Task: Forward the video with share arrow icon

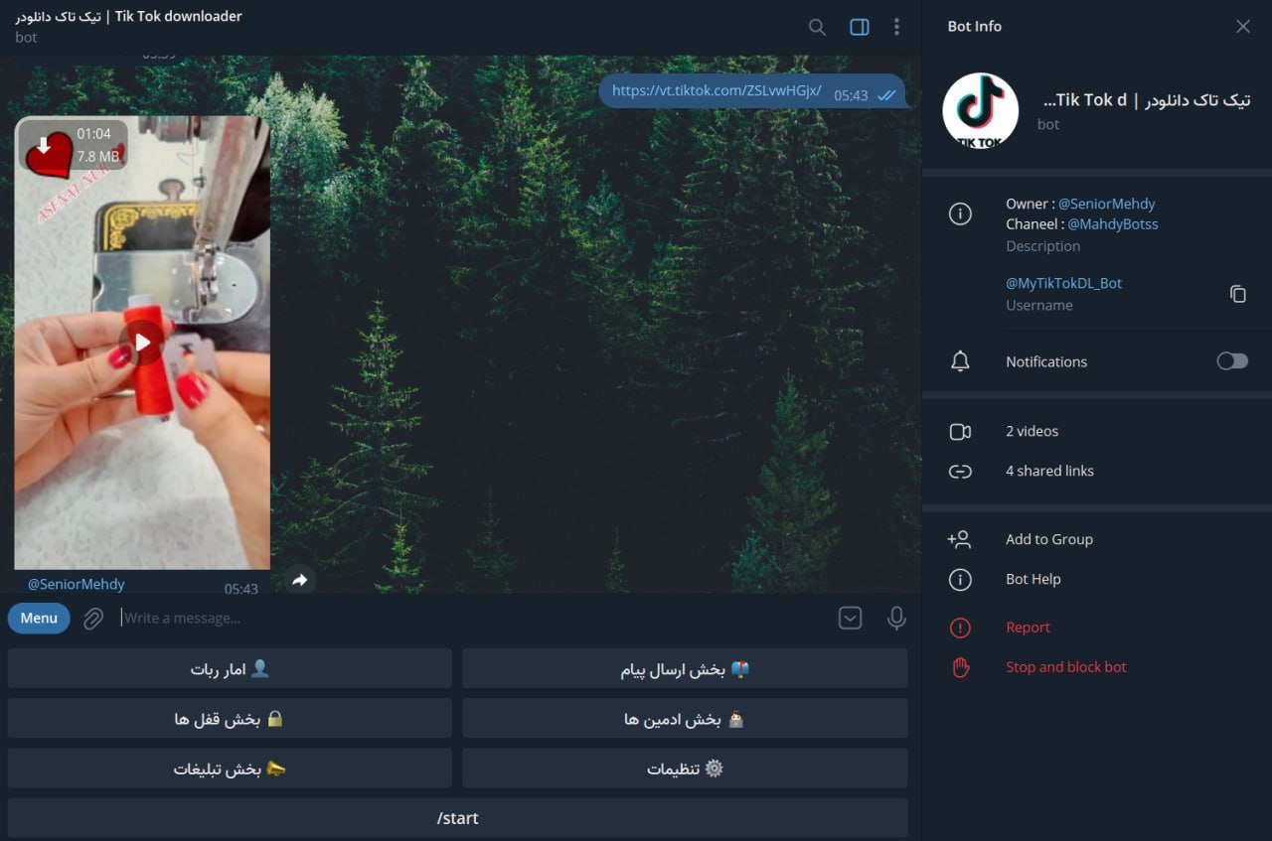Action: (300, 580)
